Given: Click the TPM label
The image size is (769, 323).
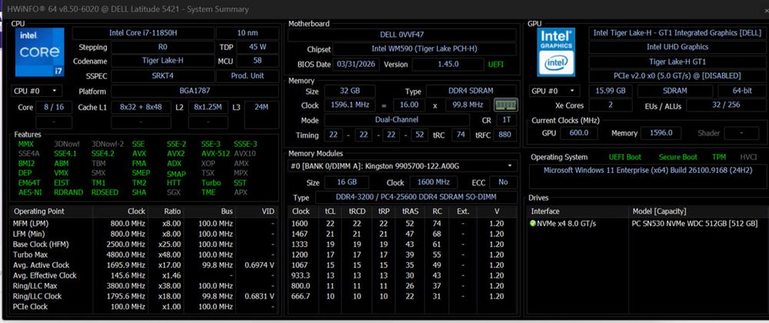Looking at the screenshot, I should (719, 158).
